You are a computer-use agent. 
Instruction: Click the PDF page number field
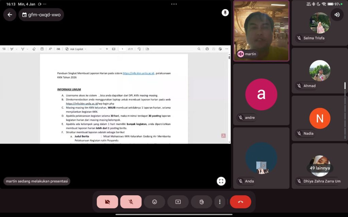click(x=122, y=49)
